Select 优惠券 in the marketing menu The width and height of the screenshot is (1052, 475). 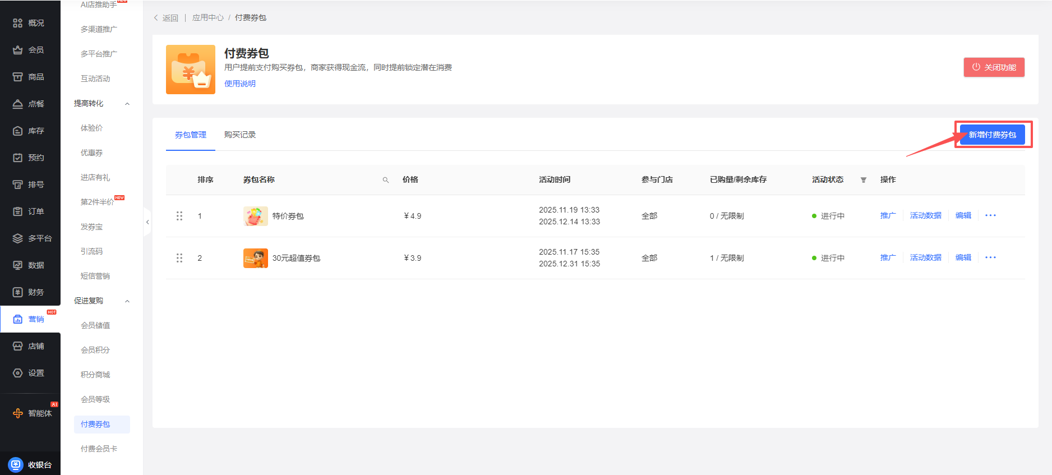click(91, 153)
